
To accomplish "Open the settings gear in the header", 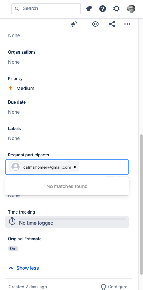I will (x=116, y=9).
